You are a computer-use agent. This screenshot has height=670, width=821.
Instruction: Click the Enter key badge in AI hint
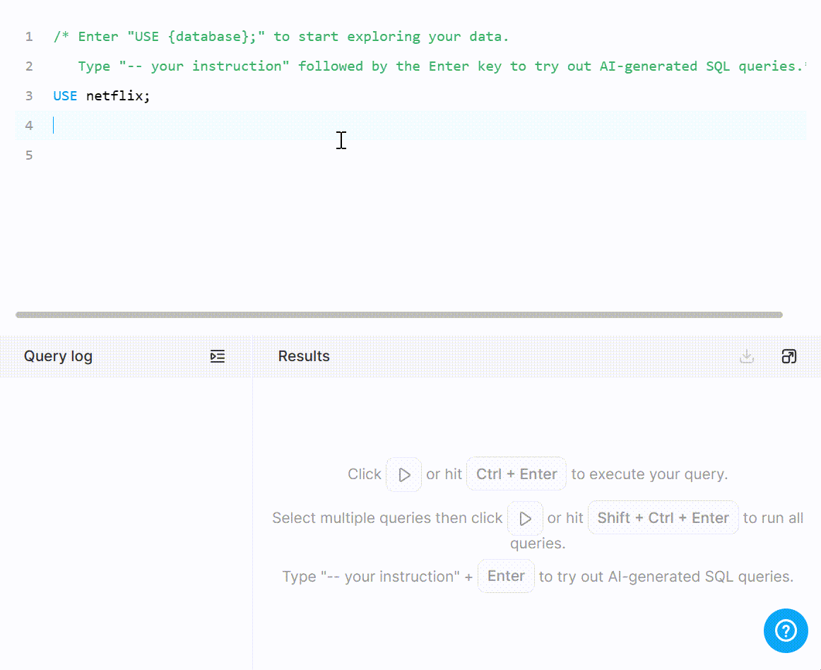coord(506,576)
